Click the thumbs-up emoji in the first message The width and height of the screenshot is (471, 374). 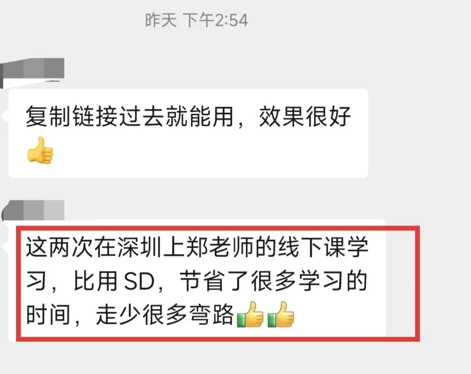[40, 150]
